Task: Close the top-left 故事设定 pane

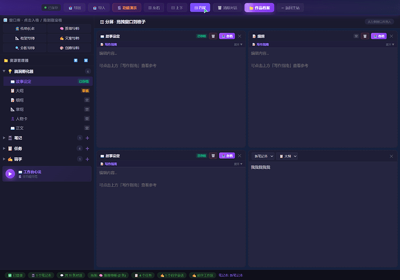Action: tap(239, 36)
